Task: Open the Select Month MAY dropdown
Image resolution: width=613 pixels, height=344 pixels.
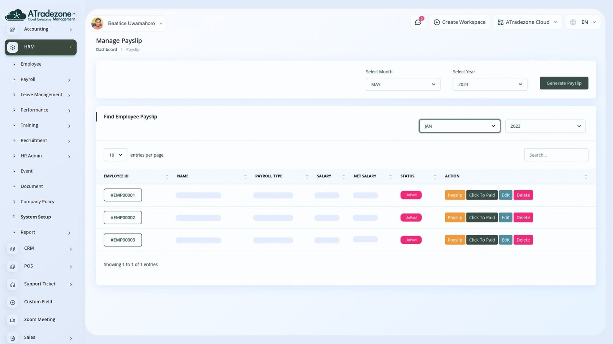Action: [403, 84]
